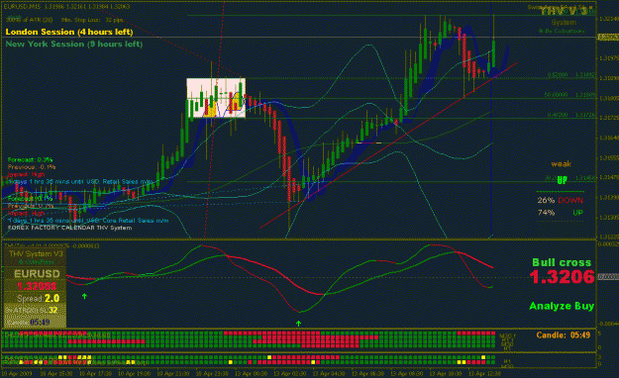Select the green Forecast: 0.3% line
The width and height of the screenshot is (619, 378).
[x=30, y=159]
